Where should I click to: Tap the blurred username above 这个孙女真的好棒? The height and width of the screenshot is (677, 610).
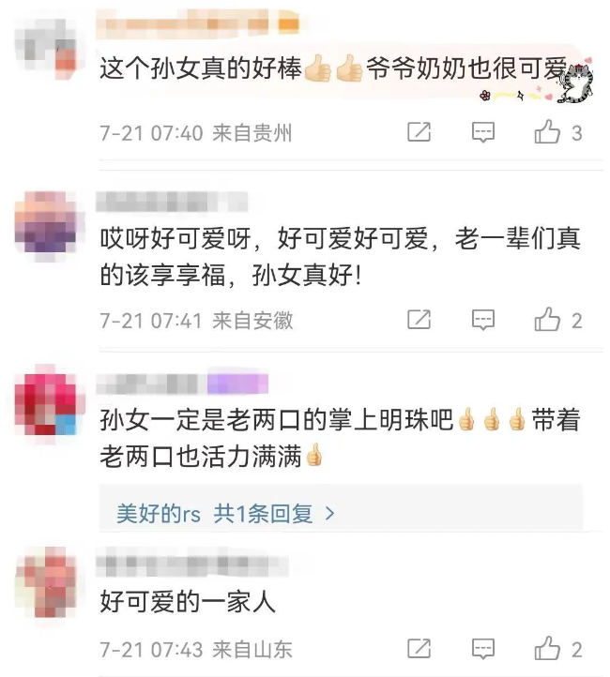(198, 23)
